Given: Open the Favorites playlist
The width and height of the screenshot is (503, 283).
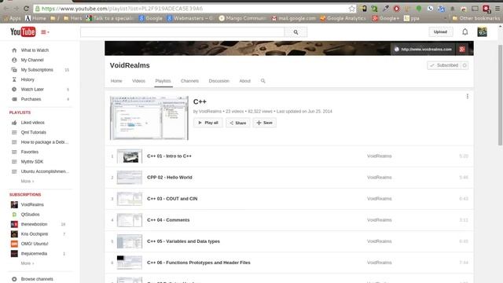Looking at the screenshot, I should [30, 152].
